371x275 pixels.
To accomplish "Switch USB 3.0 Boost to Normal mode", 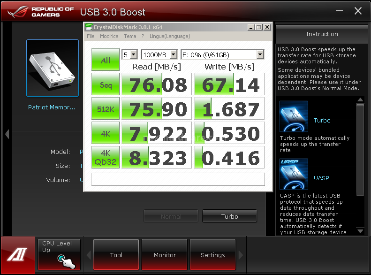I will click(x=171, y=216).
